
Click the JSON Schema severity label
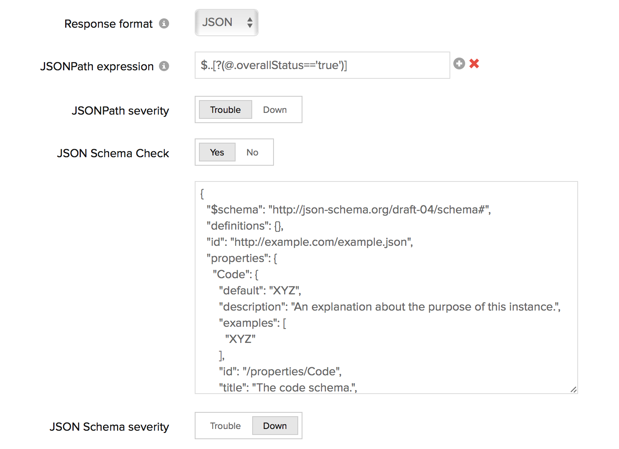109,427
